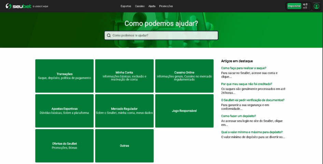Image resolution: width=323 pixels, height=164 pixels.
Task: Click 'Para sacar no SeuBet' article excerpt
Action: point(249,75)
